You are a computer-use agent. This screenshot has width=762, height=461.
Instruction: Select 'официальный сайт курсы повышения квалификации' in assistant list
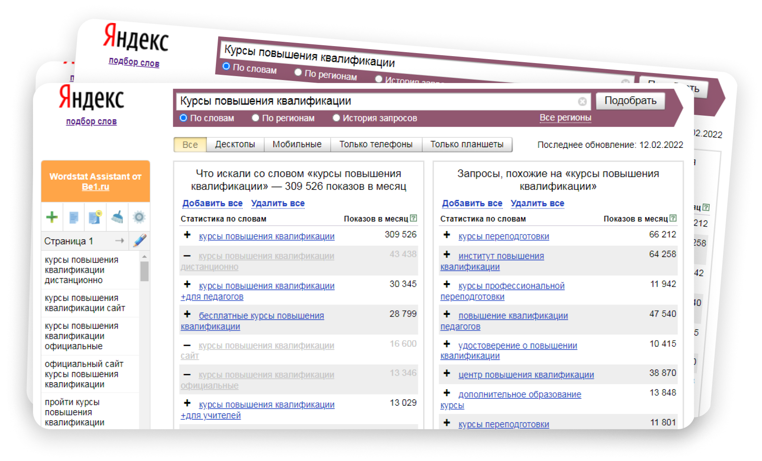[90, 374]
